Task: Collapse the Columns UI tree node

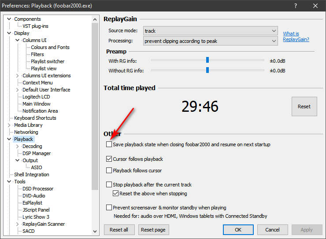Action: [x=18, y=40]
